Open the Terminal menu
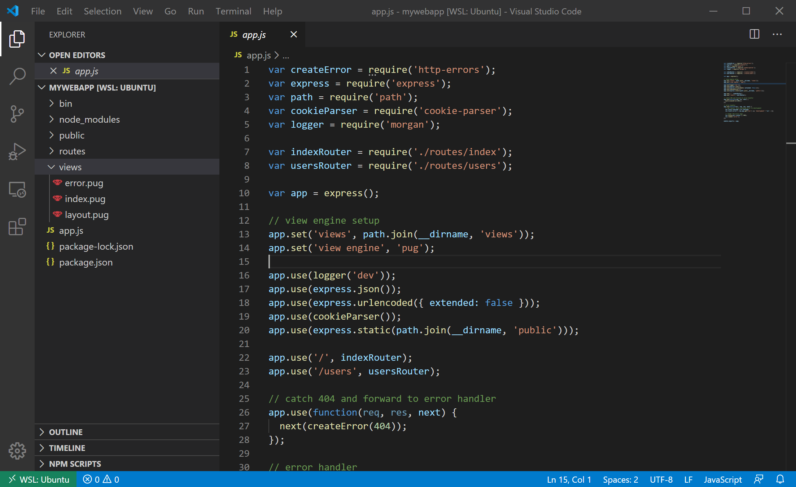Viewport: 796px width, 487px height. pyautogui.click(x=233, y=11)
